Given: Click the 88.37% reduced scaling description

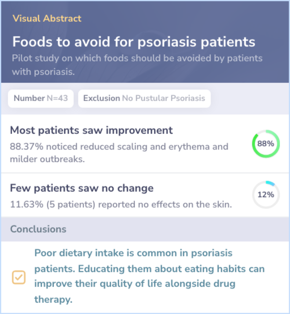Looking at the screenshot, I should point(119,153).
